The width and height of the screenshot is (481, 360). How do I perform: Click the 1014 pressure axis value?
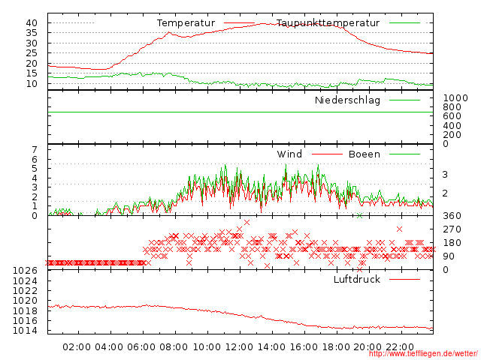25,331
